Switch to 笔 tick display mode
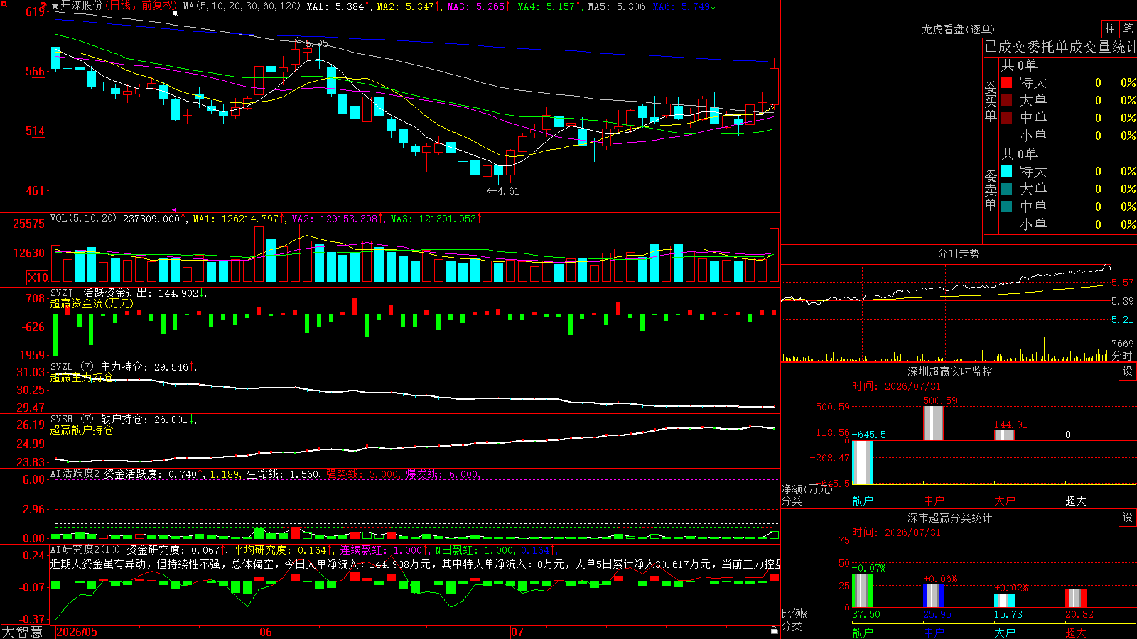This screenshot has width=1137, height=639. 1128,28
